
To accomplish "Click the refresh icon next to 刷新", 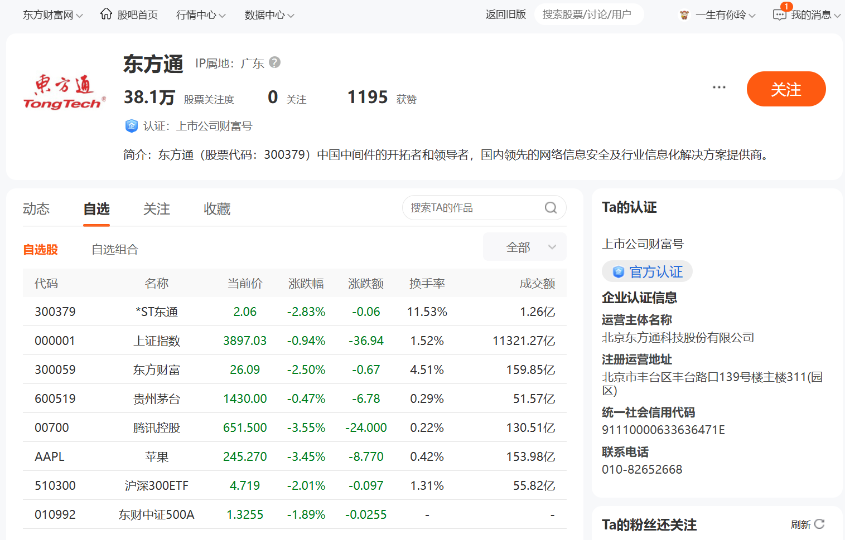I will (x=819, y=524).
